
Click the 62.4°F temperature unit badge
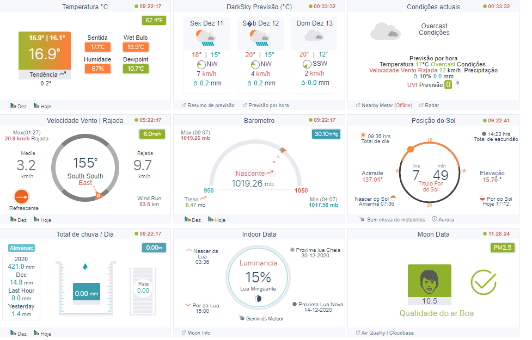[x=155, y=21]
